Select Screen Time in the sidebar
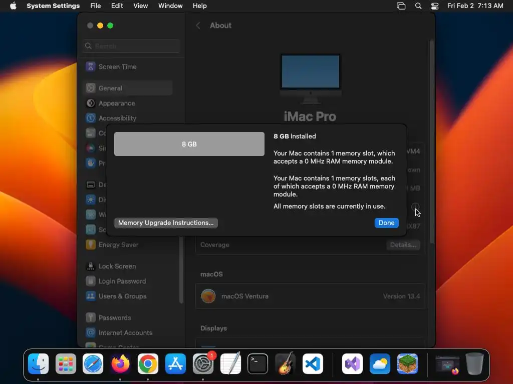The image size is (513, 384). click(x=128, y=66)
